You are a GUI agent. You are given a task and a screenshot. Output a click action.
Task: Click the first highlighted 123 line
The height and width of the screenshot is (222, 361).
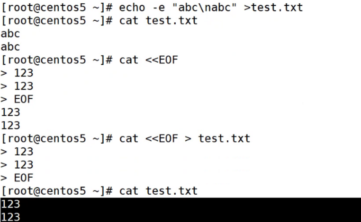pyautogui.click(x=10, y=204)
